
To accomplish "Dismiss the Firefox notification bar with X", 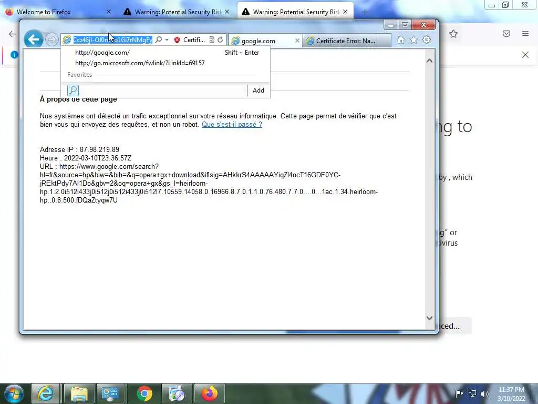I will [525, 55].
